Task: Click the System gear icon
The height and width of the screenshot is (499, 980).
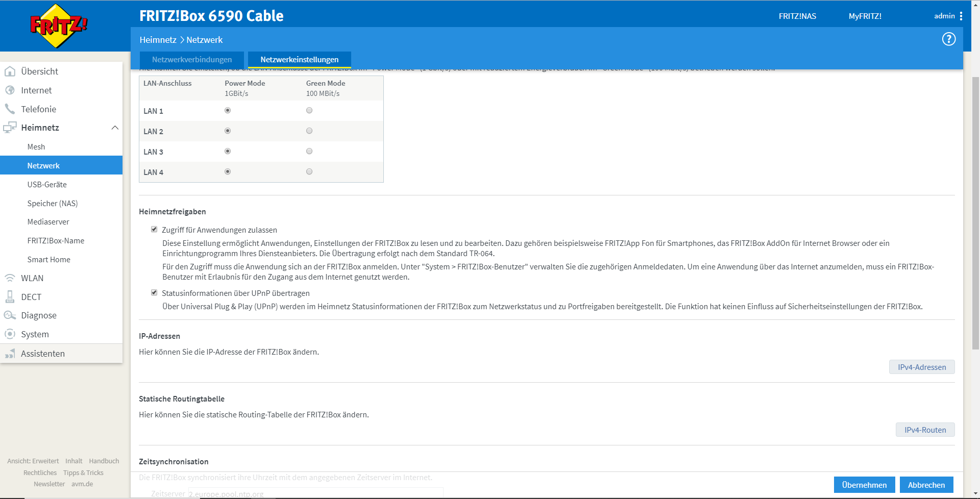Action: tap(10, 334)
